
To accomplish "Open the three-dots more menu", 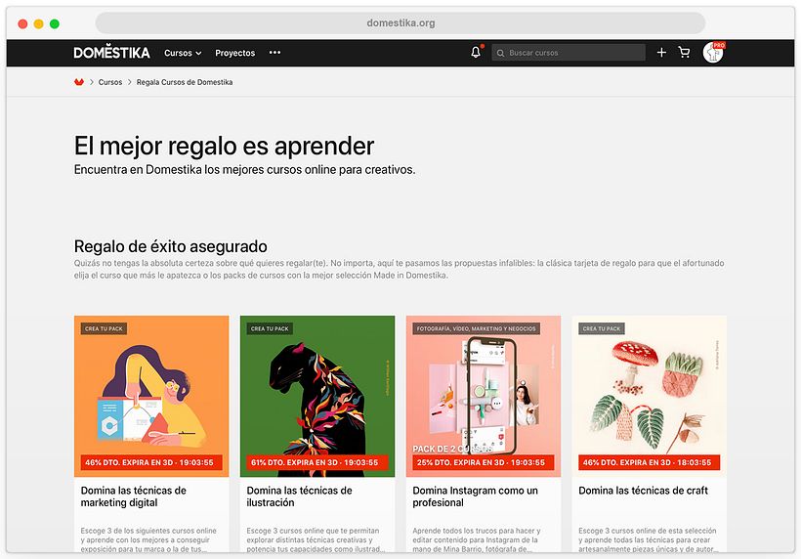I will [x=274, y=52].
